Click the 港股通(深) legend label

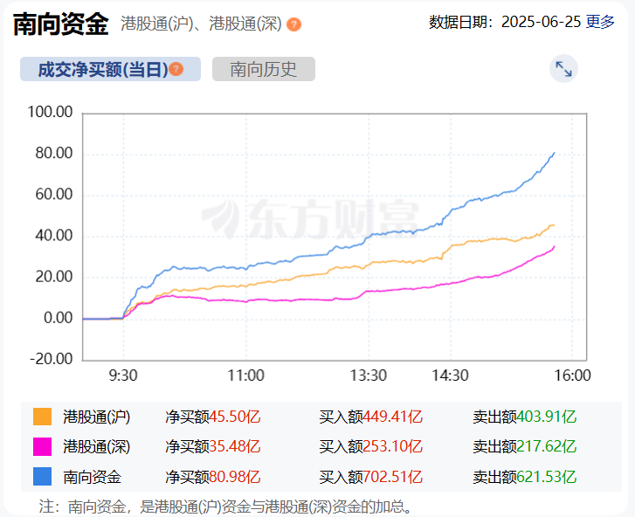(x=97, y=446)
